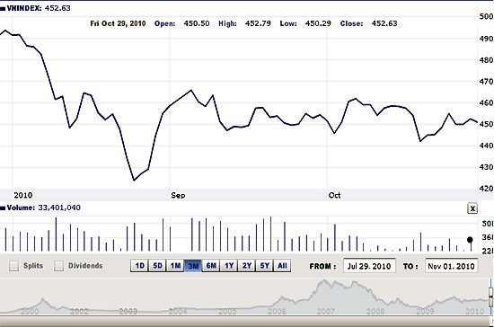Click the volume value 33,401,040
494x327 pixels.
pos(59,208)
